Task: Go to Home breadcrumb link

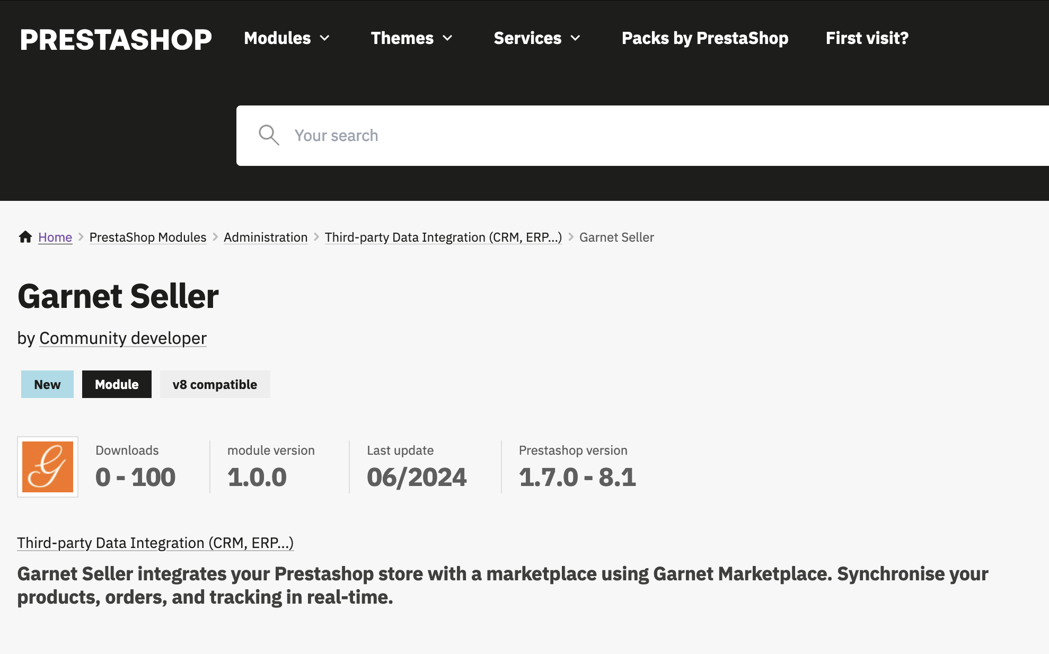Action: 55,237
